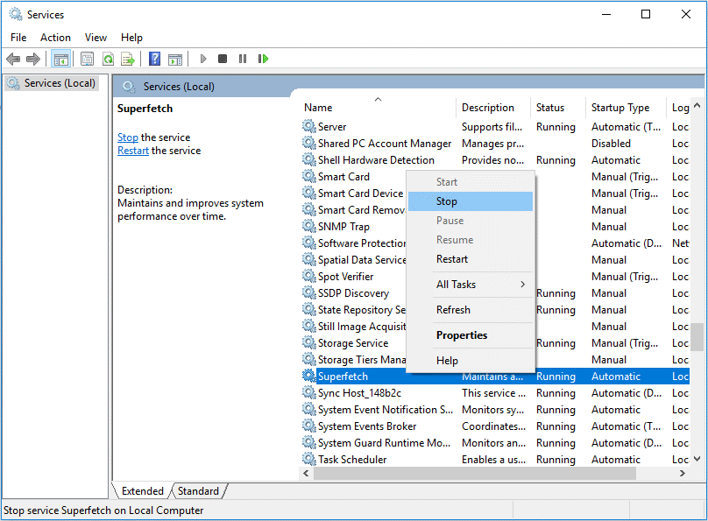Click the Pause Service toolbar icon
Screen dimensions: 708x521
(243, 59)
